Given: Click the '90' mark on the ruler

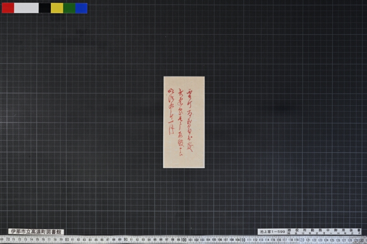Looking at the screenshot, I should coord(126,239).
